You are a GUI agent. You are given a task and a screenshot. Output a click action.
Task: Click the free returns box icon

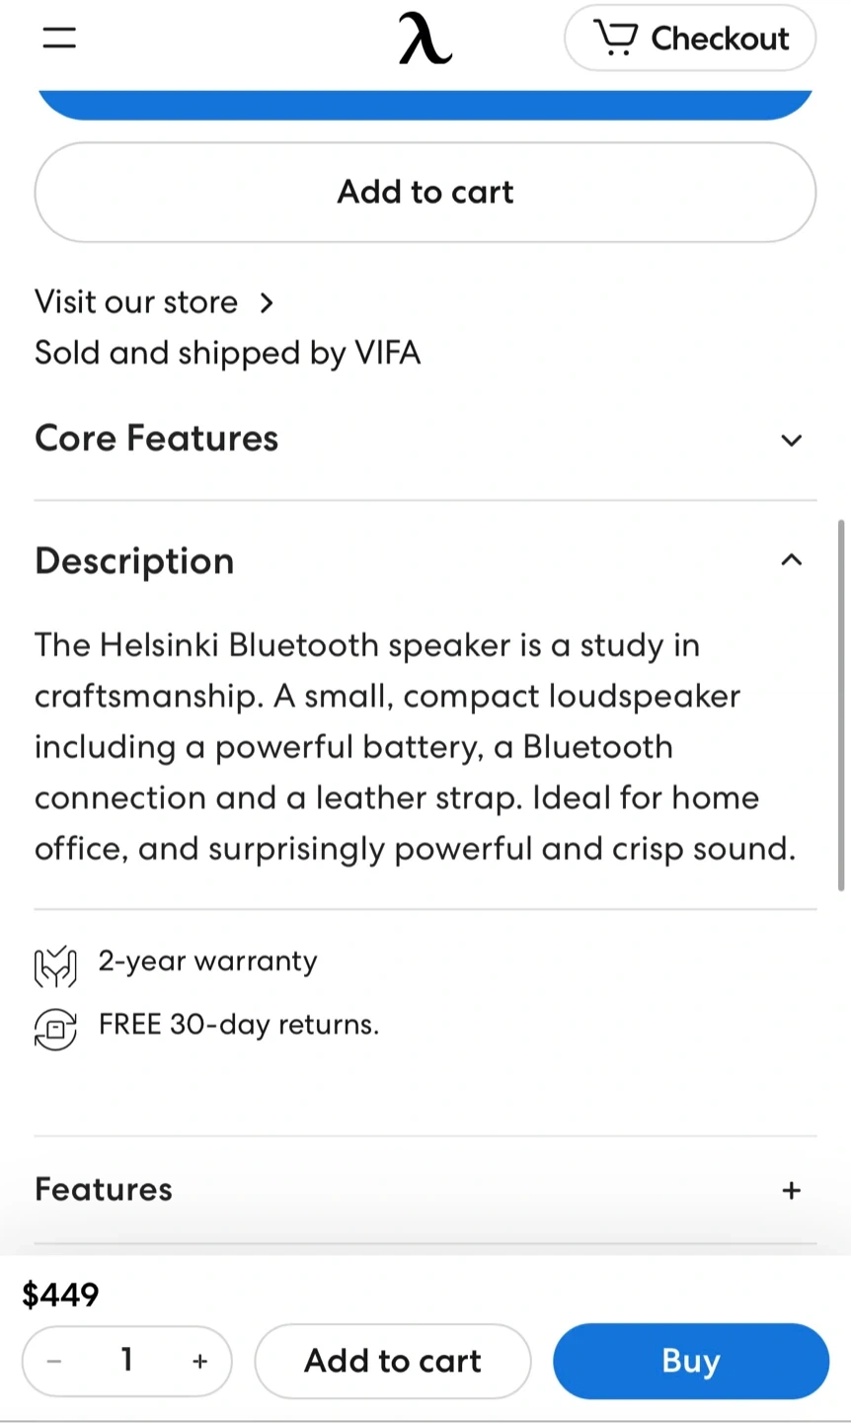click(55, 1028)
